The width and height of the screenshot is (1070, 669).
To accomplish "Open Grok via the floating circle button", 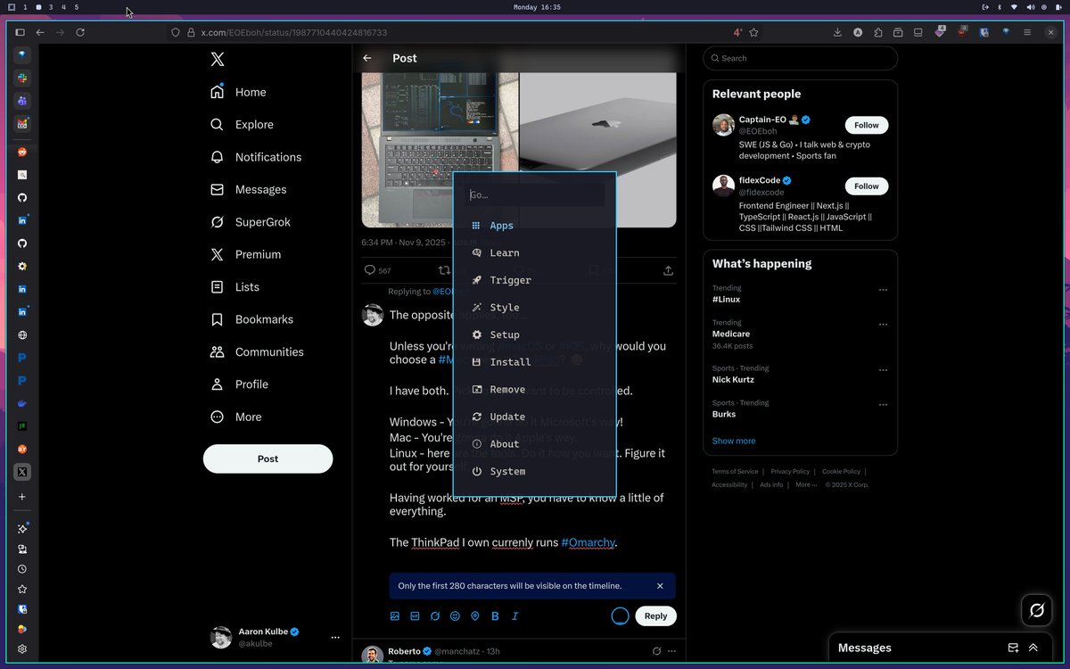I will (x=1036, y=610).
